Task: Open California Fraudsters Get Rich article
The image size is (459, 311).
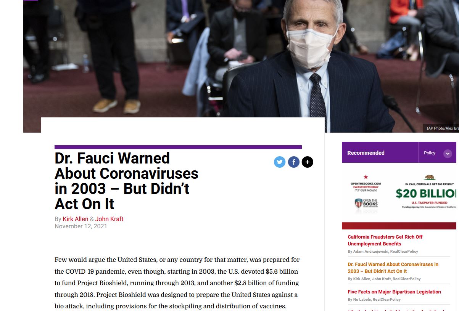Action: 385,240
